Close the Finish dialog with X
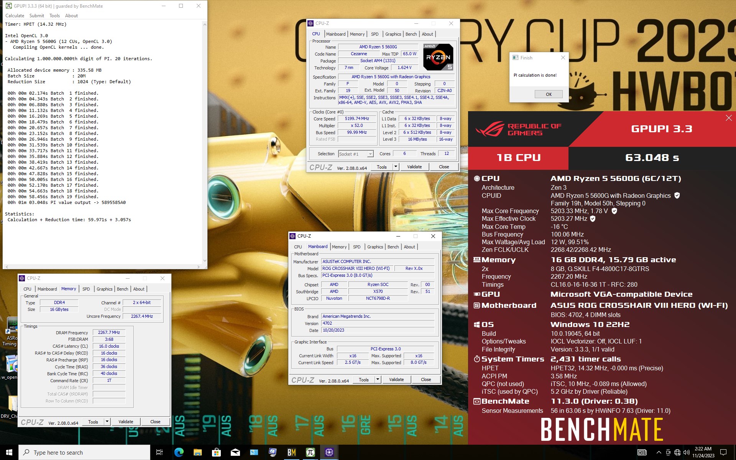The image size is (736, 460). pyautogui.click(x=563, y=58)
